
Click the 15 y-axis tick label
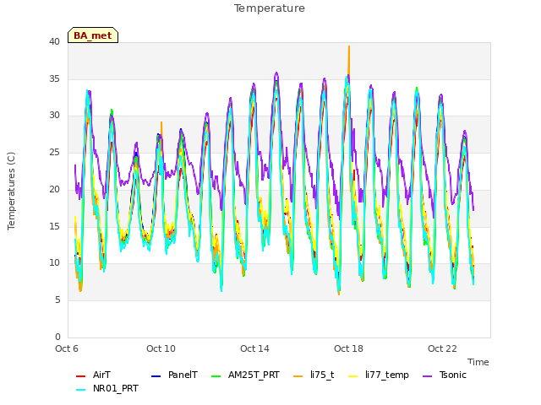click(x=54, y=226)
